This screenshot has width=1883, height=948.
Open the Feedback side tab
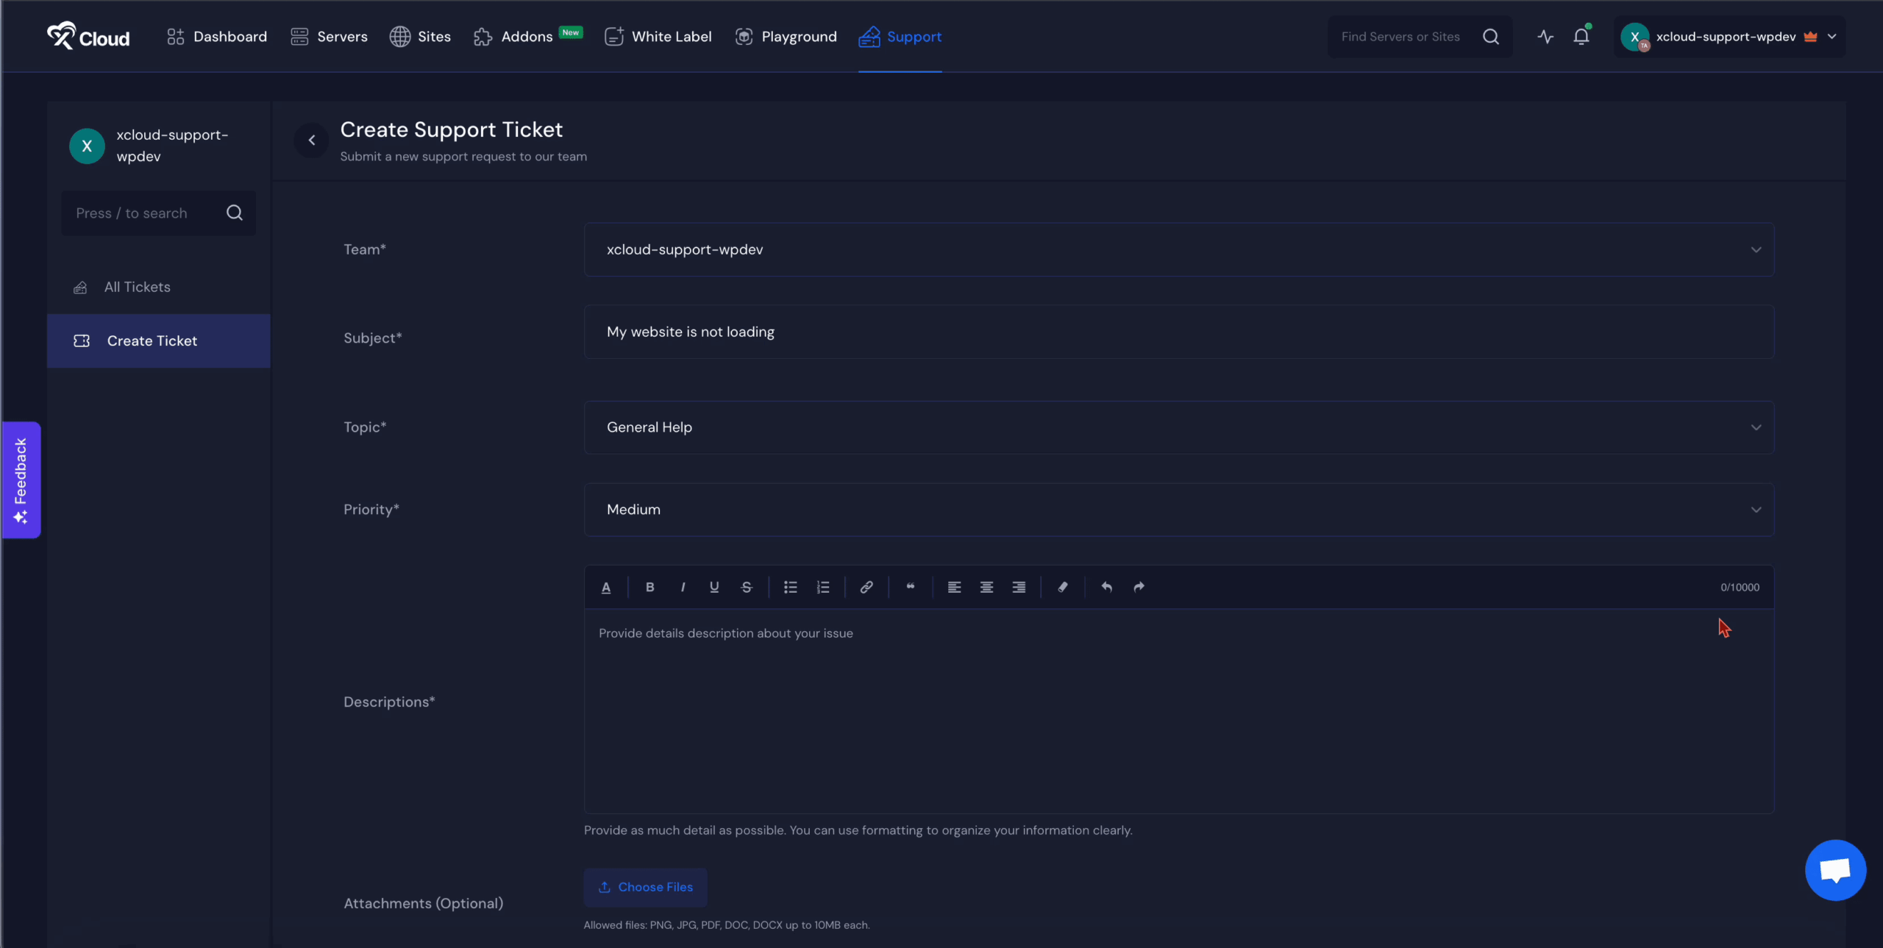point(21,480)
